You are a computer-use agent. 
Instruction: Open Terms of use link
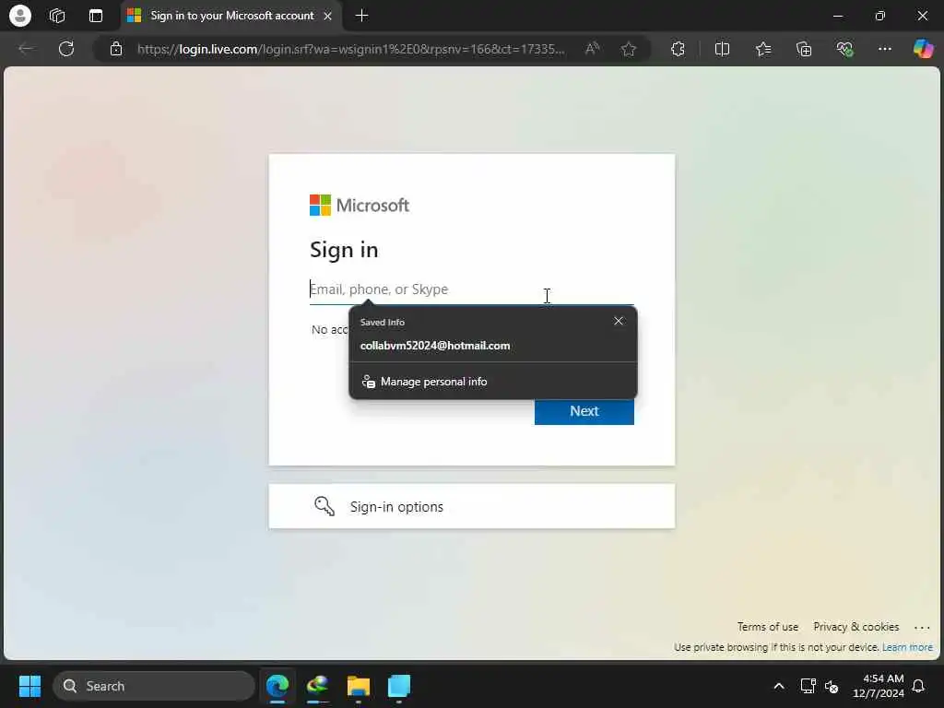pos(768,627)
